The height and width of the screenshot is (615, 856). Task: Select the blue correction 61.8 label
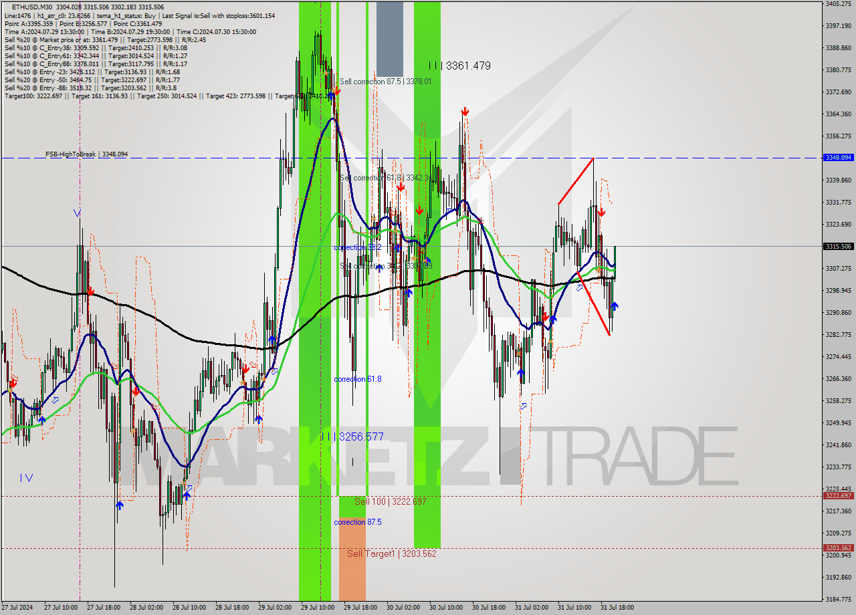[358, 379]
